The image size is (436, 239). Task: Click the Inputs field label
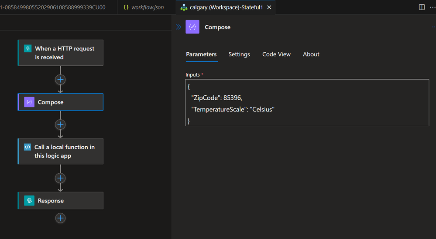click(x=193, y=74)
